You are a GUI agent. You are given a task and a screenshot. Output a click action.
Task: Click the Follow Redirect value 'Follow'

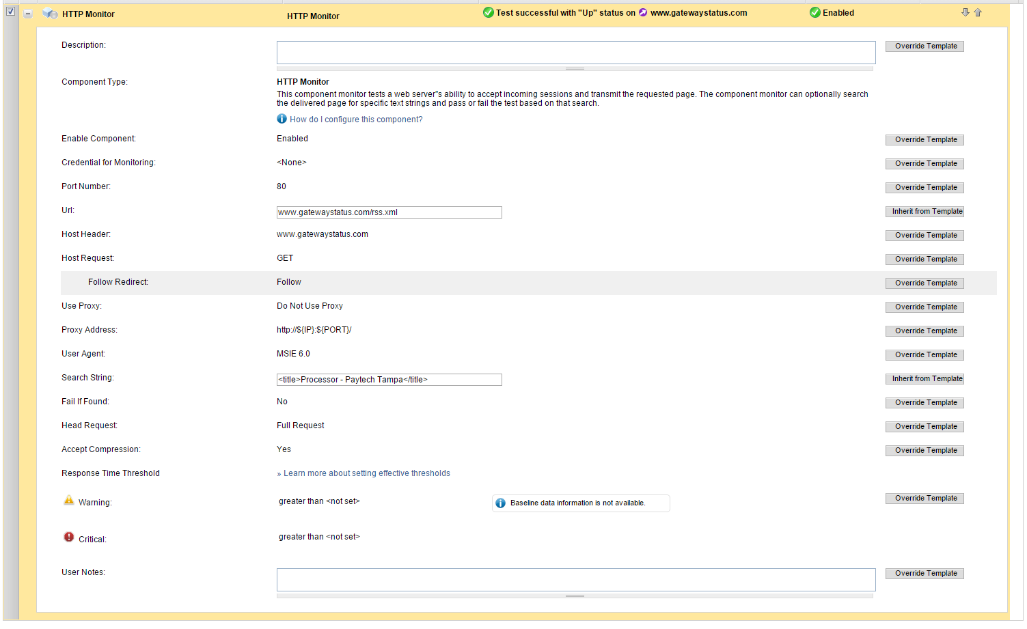click(289, 282)
